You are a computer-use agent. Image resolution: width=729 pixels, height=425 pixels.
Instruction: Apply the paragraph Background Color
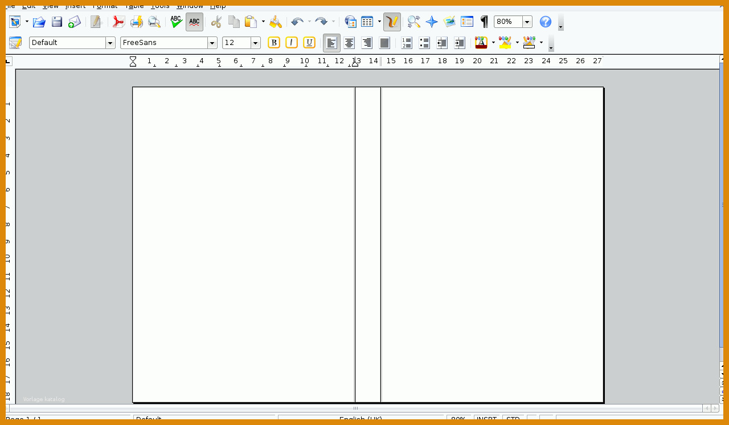click(529, 43)
